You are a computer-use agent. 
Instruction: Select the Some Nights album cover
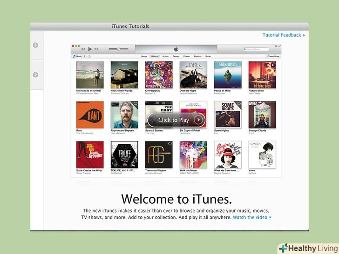[x=228, y=115]
